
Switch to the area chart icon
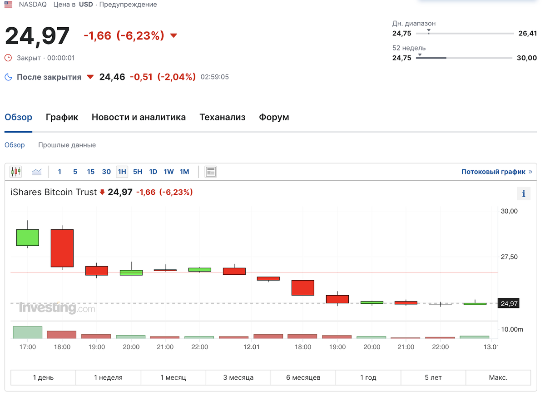point(37,172)
